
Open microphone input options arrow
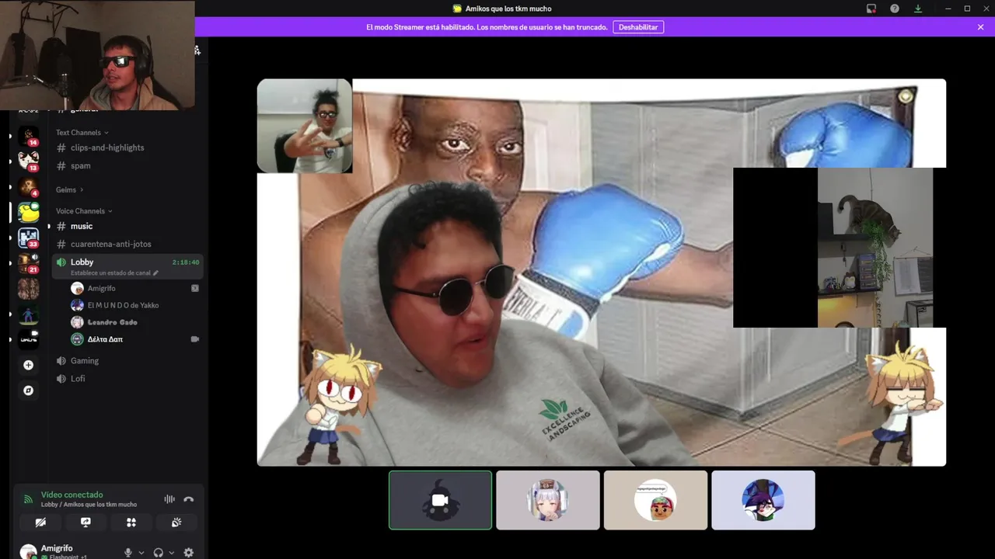141,553
